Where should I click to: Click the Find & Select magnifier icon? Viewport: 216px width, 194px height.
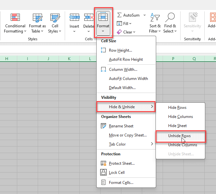(170, 17)
